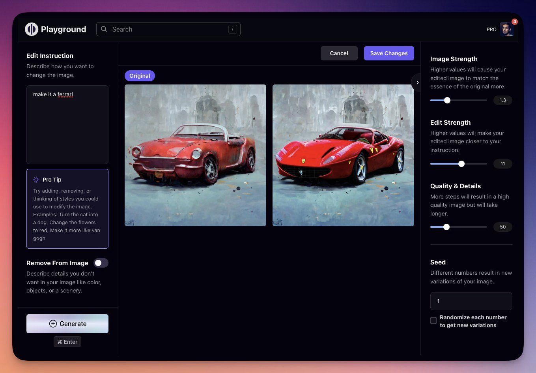536x373 pixels.
Task: Open the profile avatar menu
Action: click(507, 29)
